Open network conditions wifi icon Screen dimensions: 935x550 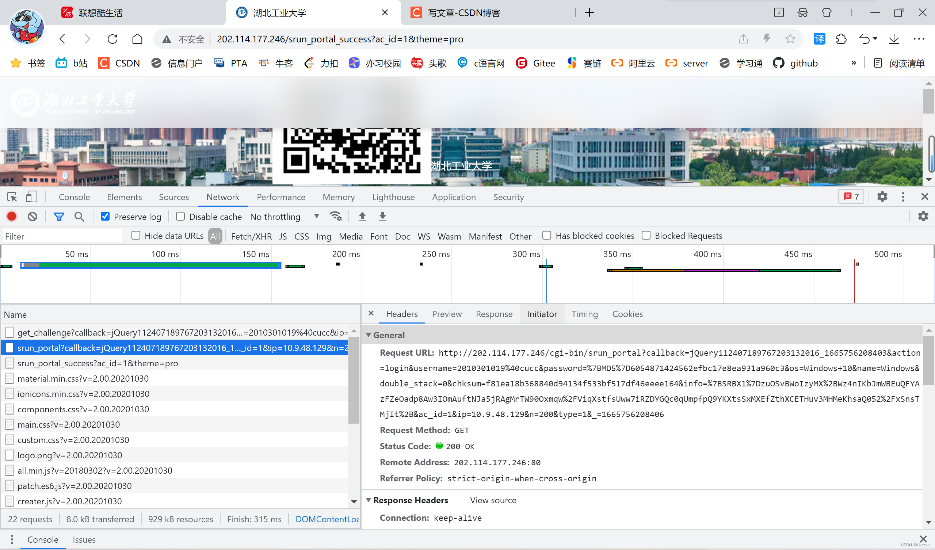click(x=336, y=216)
